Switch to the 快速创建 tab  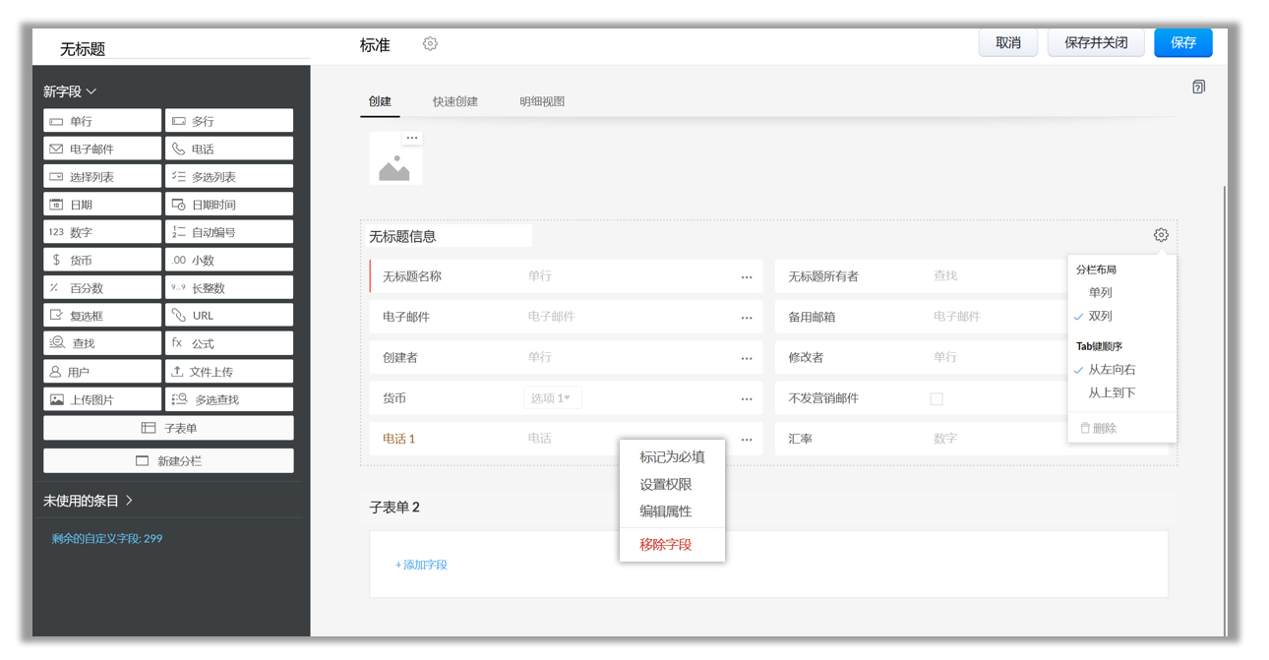454,101
